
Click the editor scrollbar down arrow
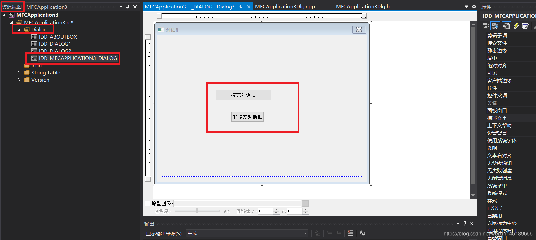pyautogui.click(x=473, y=195)
